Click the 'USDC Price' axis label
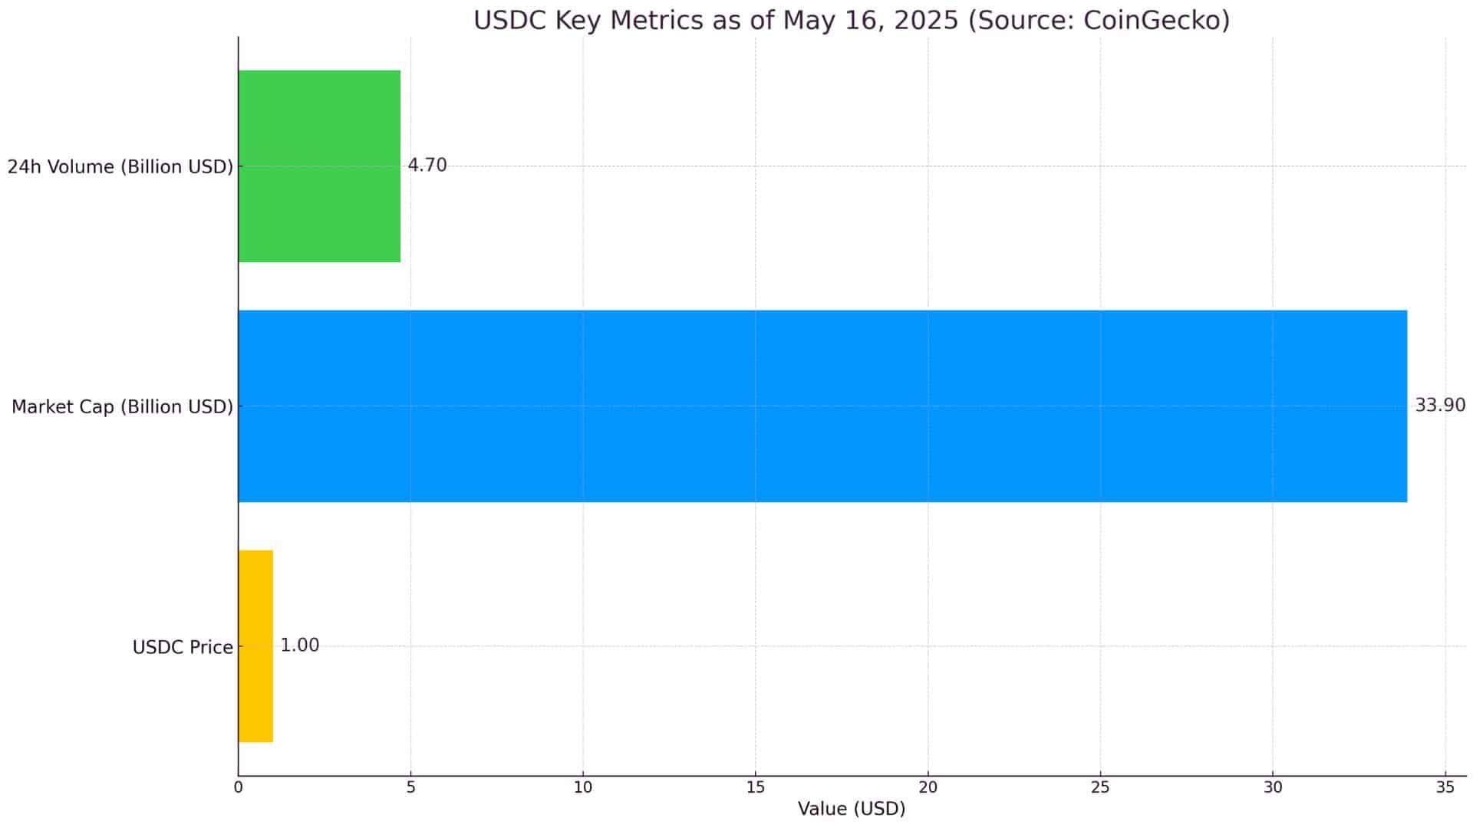The height and width of the screenshot is (828, 1473). tap(183, 648)
